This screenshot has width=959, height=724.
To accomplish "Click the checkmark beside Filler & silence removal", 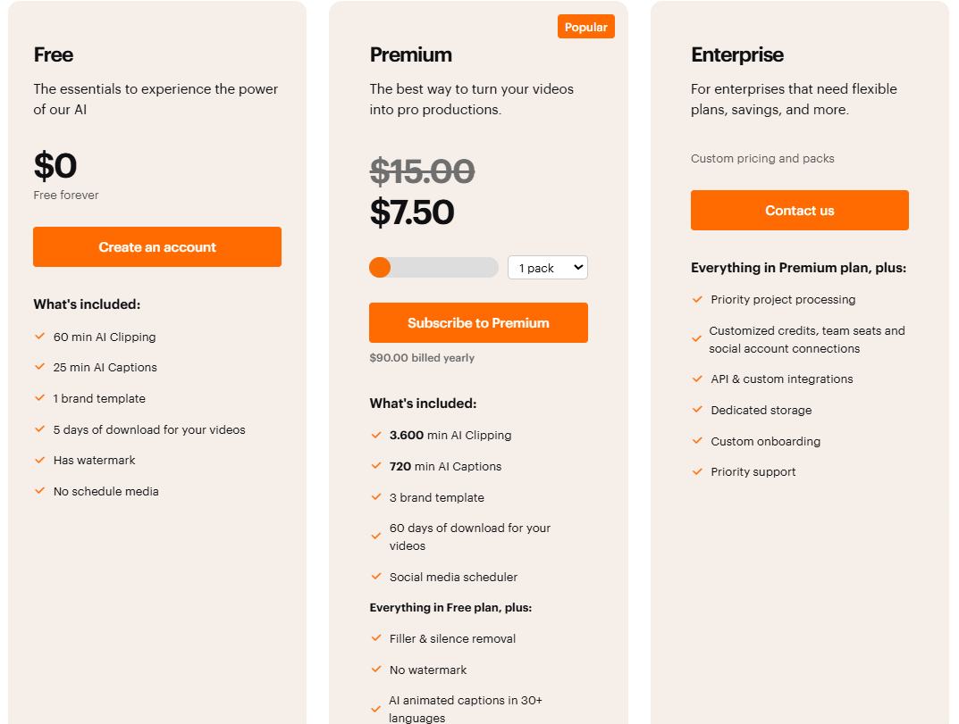I will click(x=376, y=638).
